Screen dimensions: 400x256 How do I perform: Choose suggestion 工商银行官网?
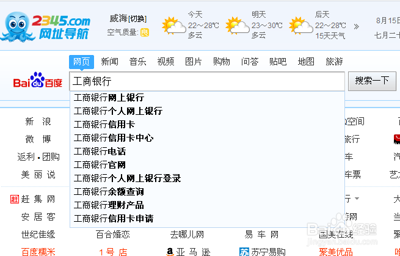click(x=207, y=165)
